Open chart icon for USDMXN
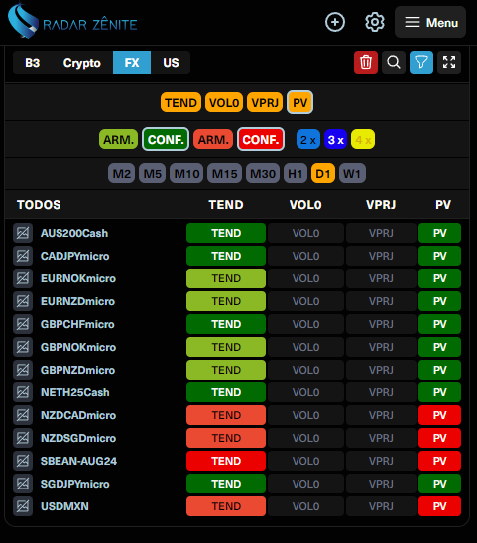This screenshot has height=543, width=477. pos(23,506)
